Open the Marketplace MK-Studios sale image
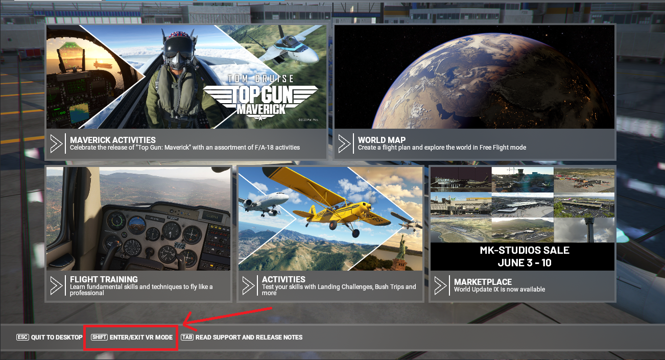The image size is (665, 360). (522, 219)
